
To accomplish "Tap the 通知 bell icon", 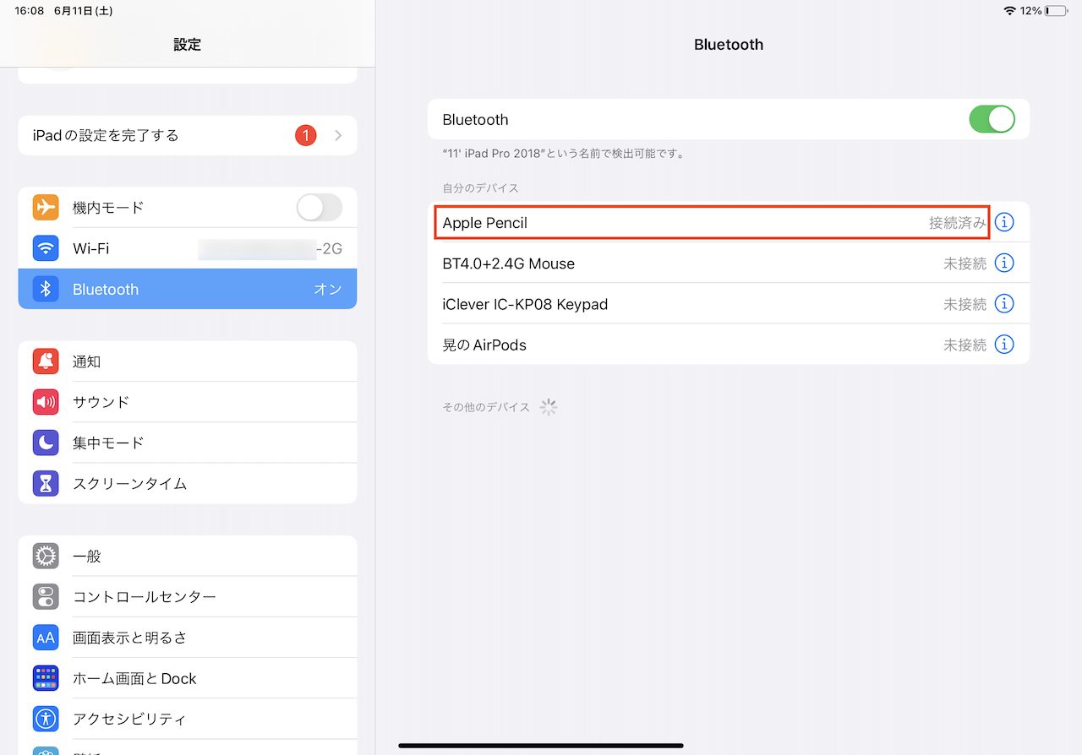I will [x=46, y=361].
